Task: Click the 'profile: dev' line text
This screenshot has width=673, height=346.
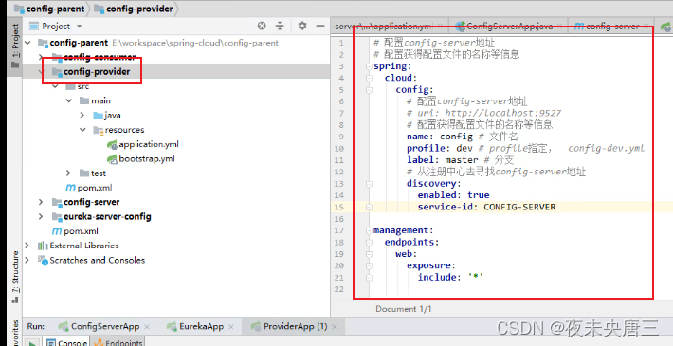Action: 440,148
